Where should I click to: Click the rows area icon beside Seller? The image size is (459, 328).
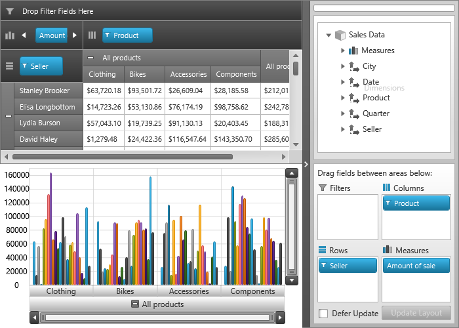click(9, 66)
